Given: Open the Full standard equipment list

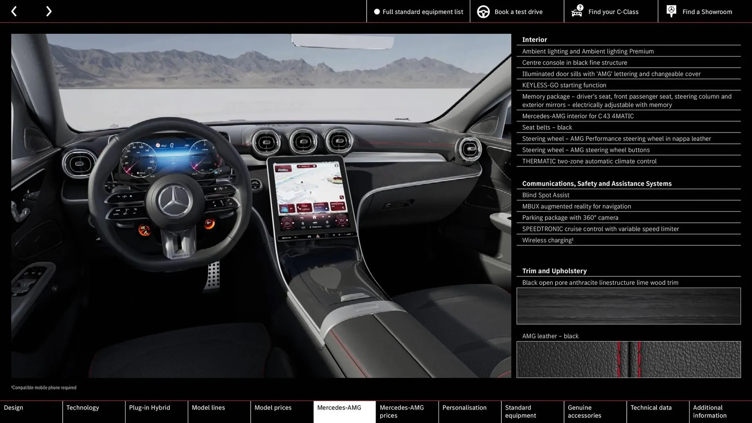Looking at the screenshot, I should (423, 12).
